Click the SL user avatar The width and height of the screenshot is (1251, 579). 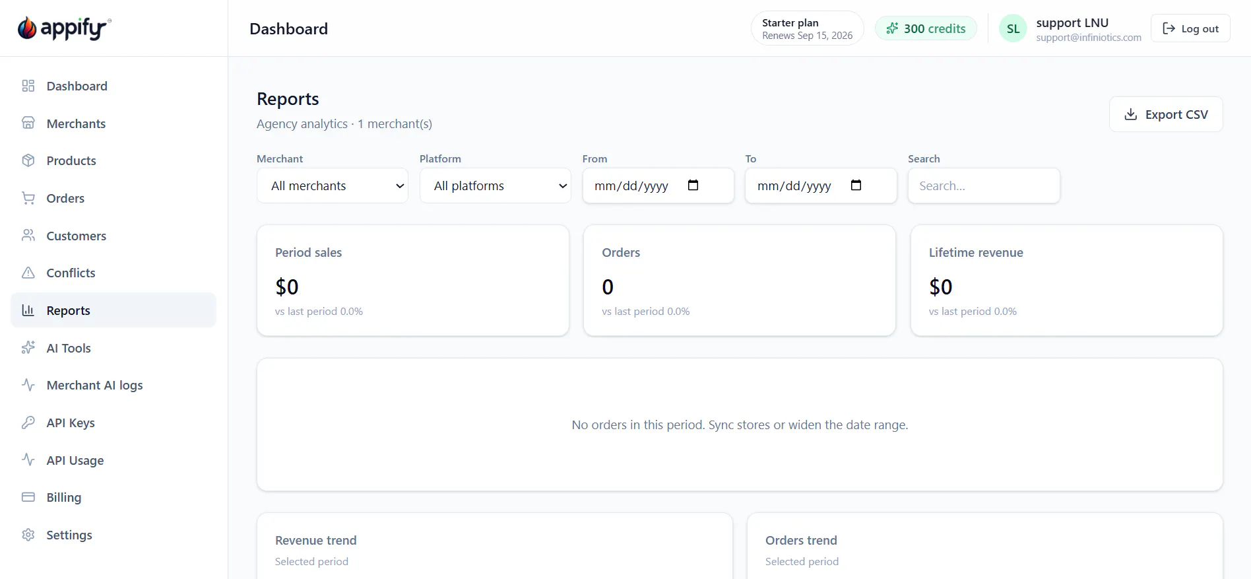click(1013, 28)
